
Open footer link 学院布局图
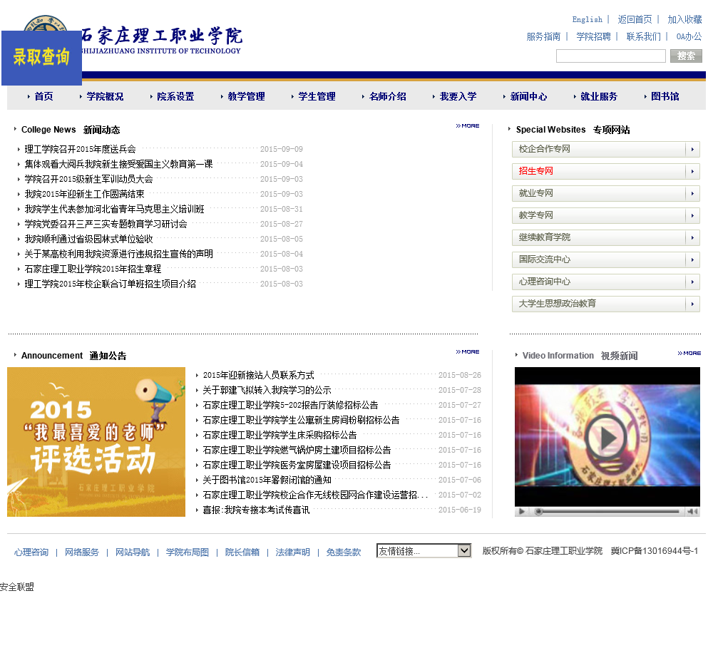[188, 552]
